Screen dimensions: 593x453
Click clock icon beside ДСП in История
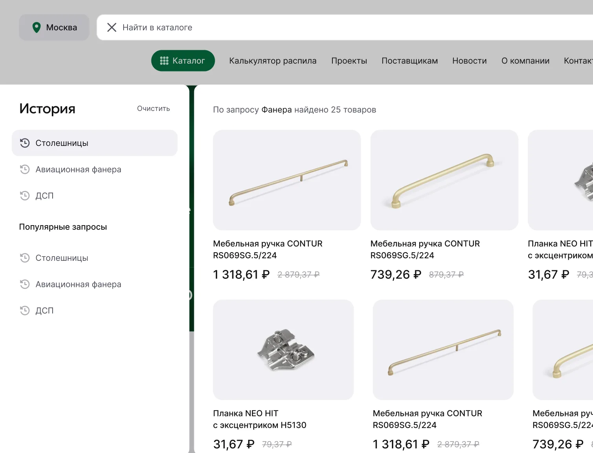25,195
